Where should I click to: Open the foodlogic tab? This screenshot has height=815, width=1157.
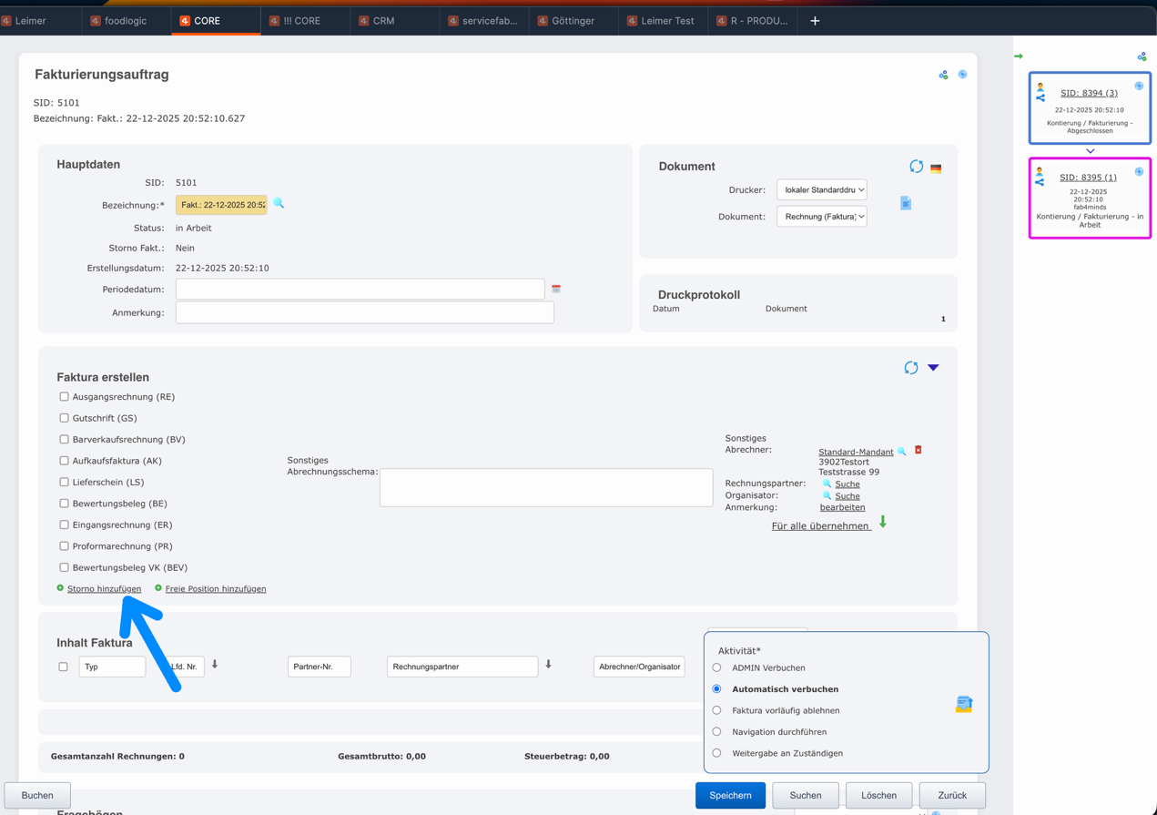(125, 20)
